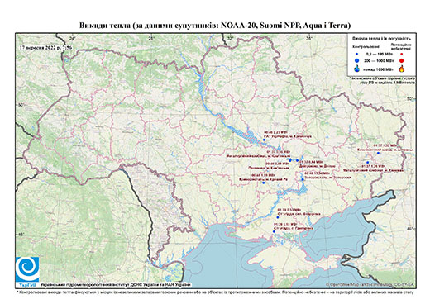Click the blue marker below the Alchevsk label

(378, 153)
